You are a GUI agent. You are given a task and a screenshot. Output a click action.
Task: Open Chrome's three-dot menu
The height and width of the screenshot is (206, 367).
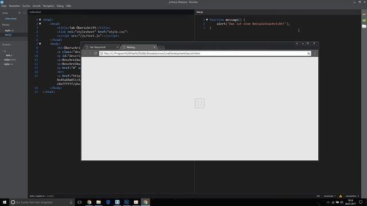pyautogui.click(x=315, y=53)
